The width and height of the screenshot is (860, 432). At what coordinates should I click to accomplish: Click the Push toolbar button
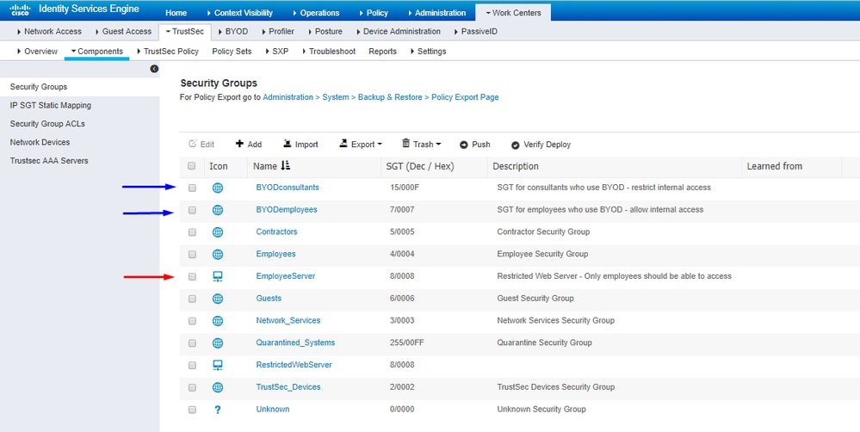pyautogui.click(x=475, y=145)
